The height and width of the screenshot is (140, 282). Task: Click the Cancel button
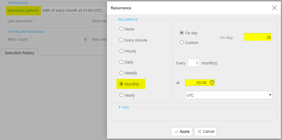(x=205, y=132)
